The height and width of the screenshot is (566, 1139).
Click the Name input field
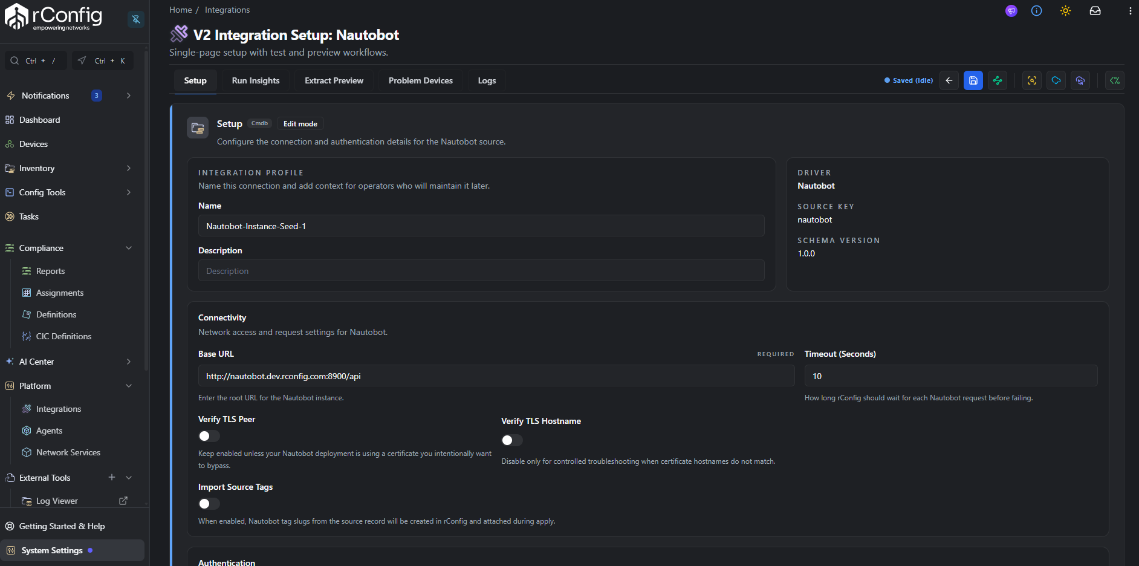point(481,226)
